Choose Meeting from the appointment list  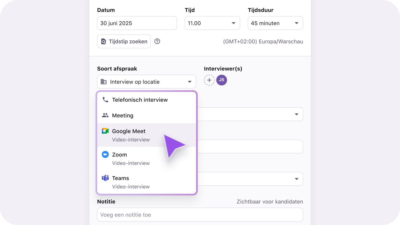(x=122, y=115)
